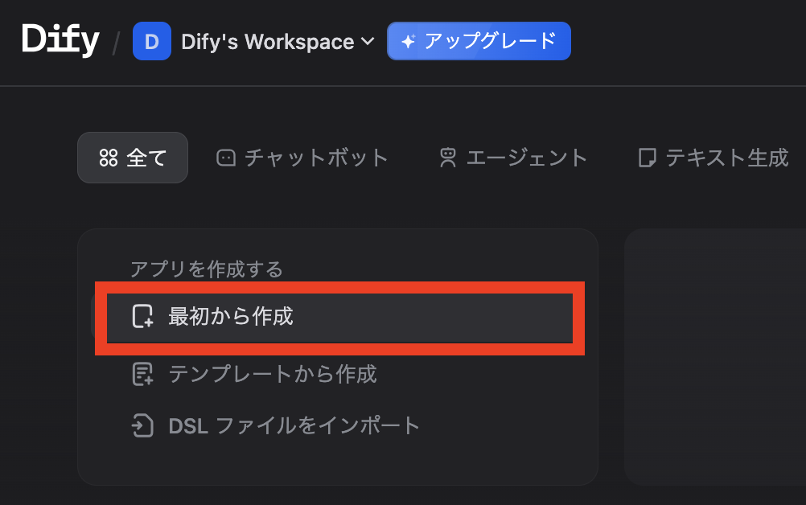Screen dimensions: 806x505
Task: Choose テンプレートから作成 option
Action: click(254, 374)
